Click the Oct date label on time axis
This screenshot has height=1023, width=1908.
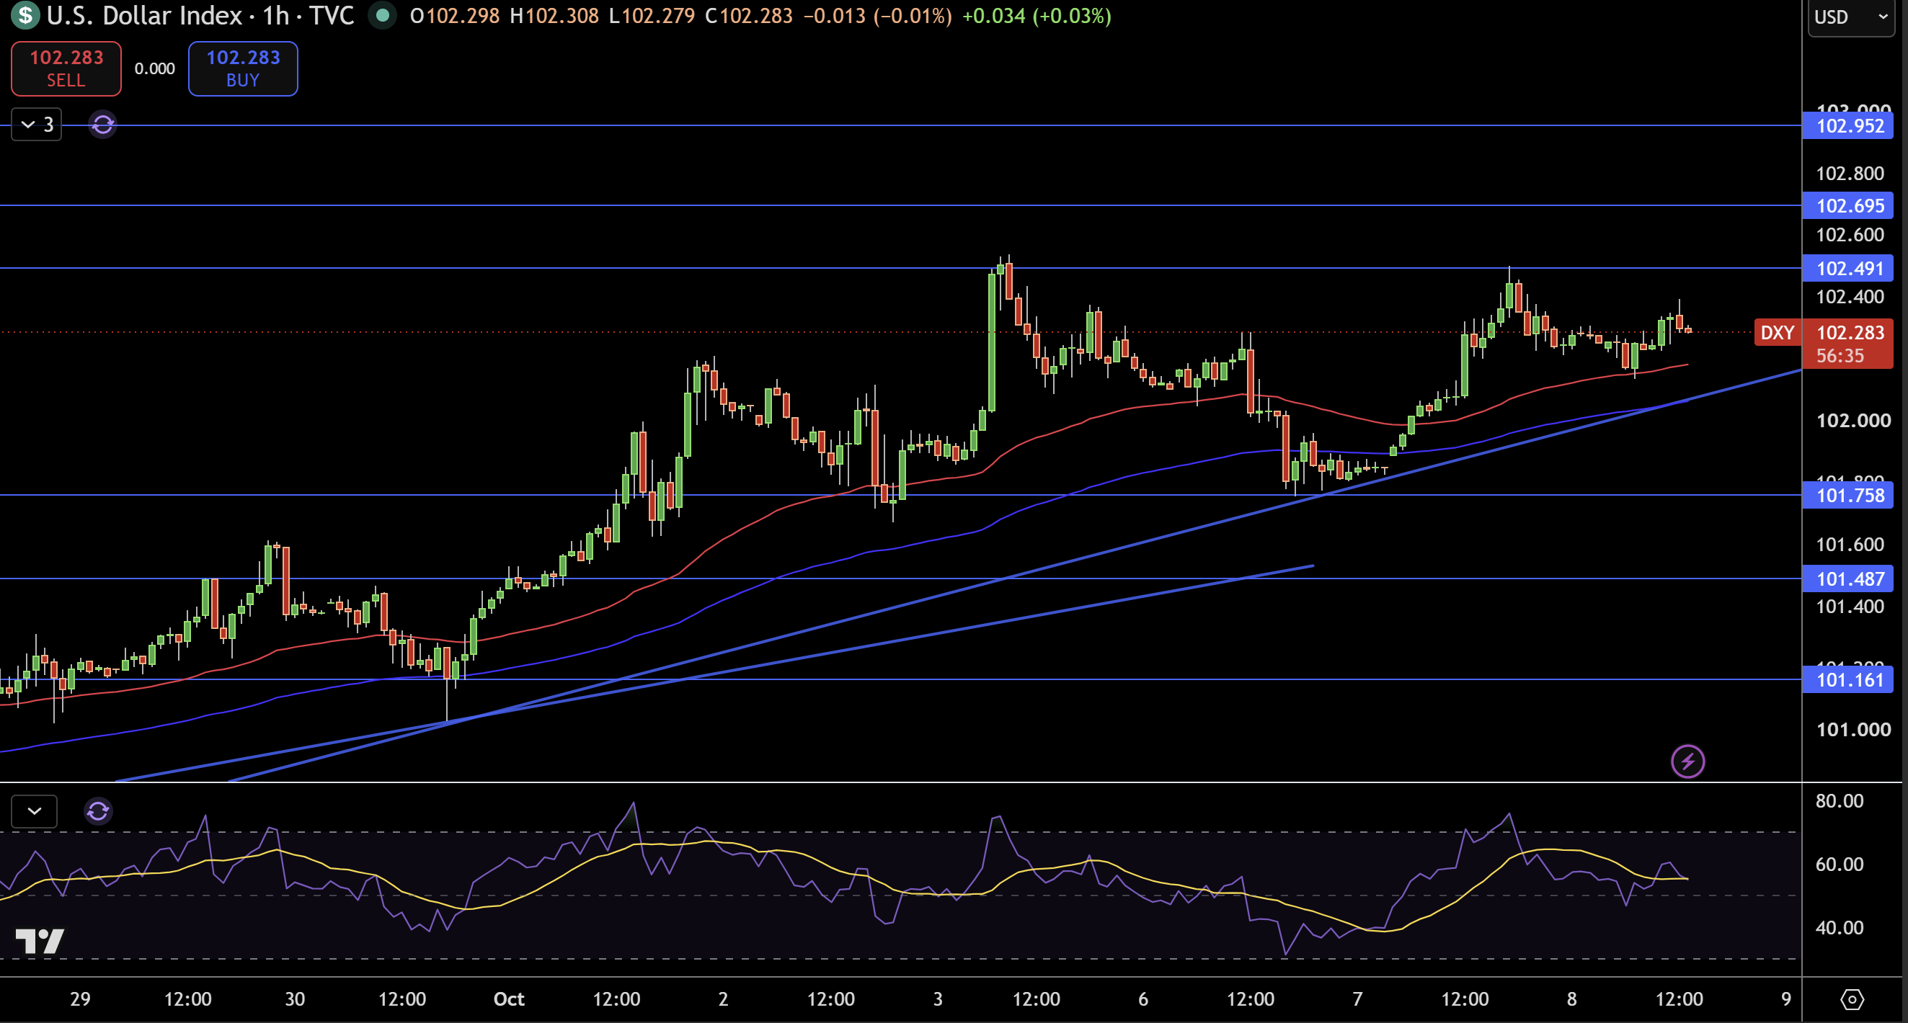pos(509,999)
